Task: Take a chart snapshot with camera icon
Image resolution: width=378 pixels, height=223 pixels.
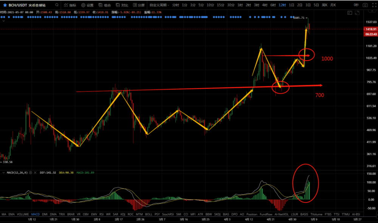Action: [365, 5]
